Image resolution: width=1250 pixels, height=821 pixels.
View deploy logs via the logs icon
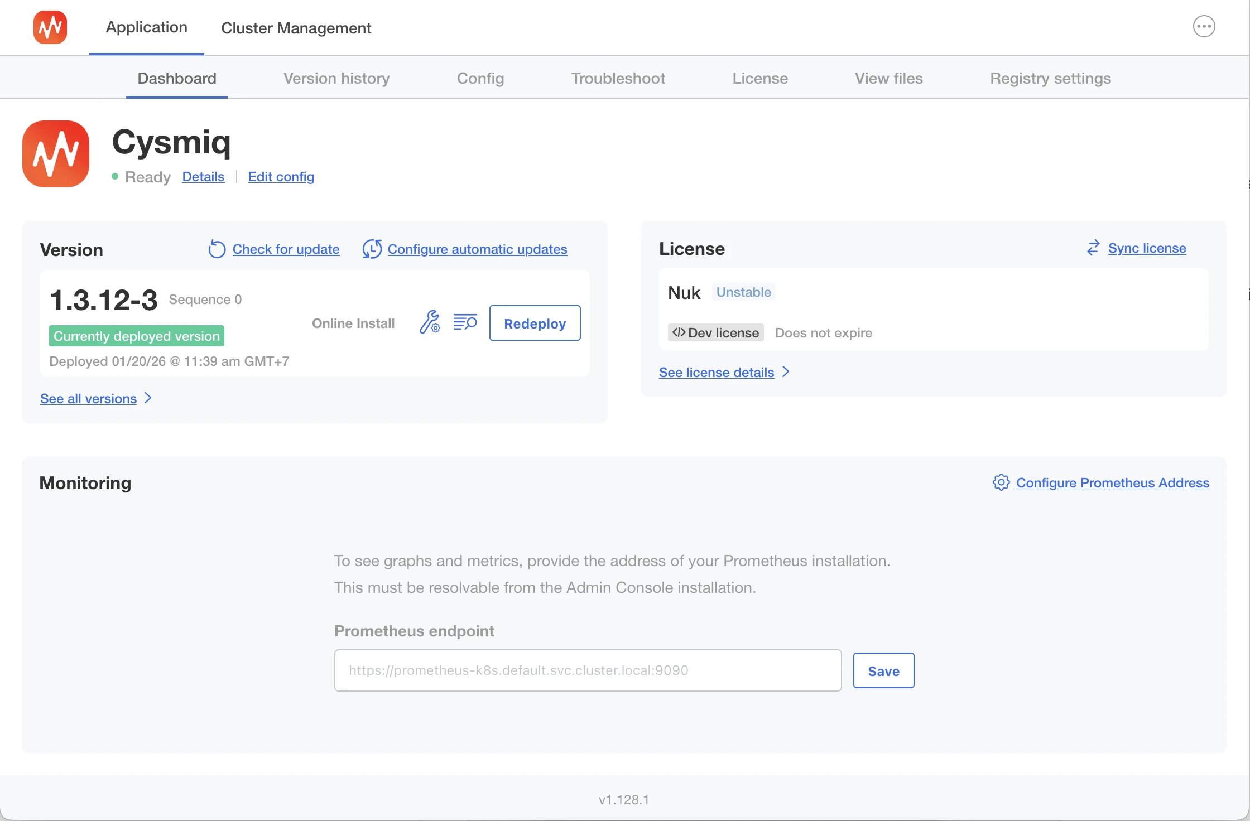pos(465,322)
